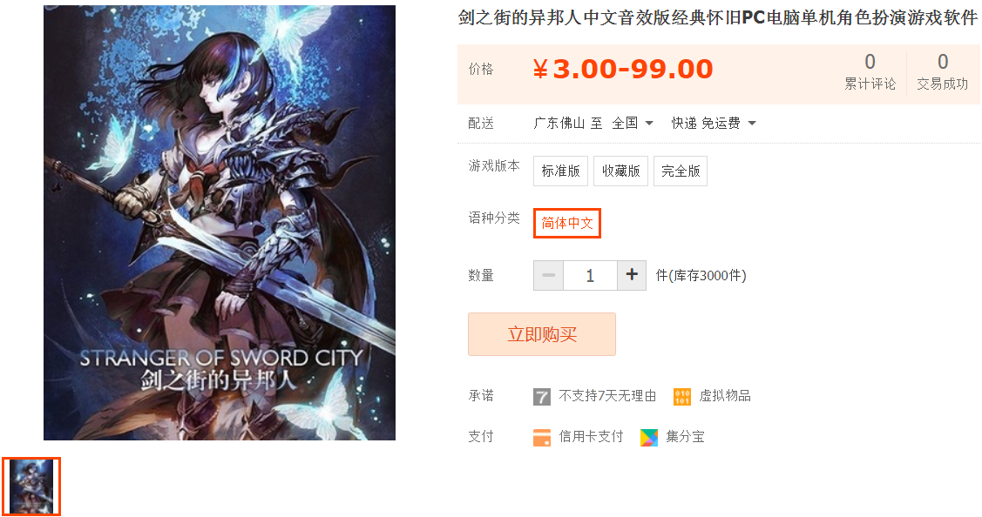Toggle the 简体中文 language option

[x=566, y=223]
